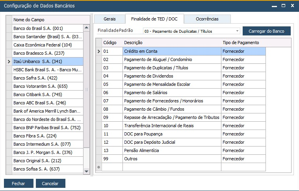
Task: Click Fornecedor in the DOC para Poupança row
Action: tap(243, 134)
